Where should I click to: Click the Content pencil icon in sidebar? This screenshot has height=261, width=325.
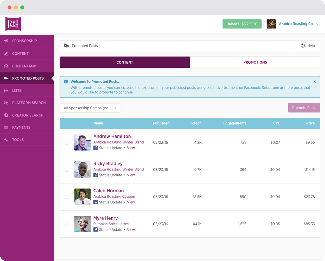[x=6, y=54]
